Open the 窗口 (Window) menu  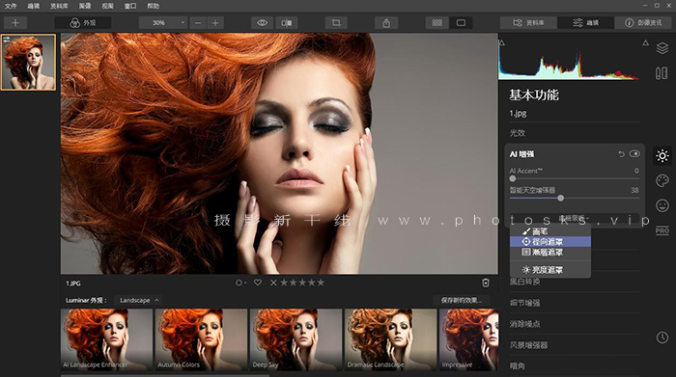pyautogui.click(x=130, y=6)
